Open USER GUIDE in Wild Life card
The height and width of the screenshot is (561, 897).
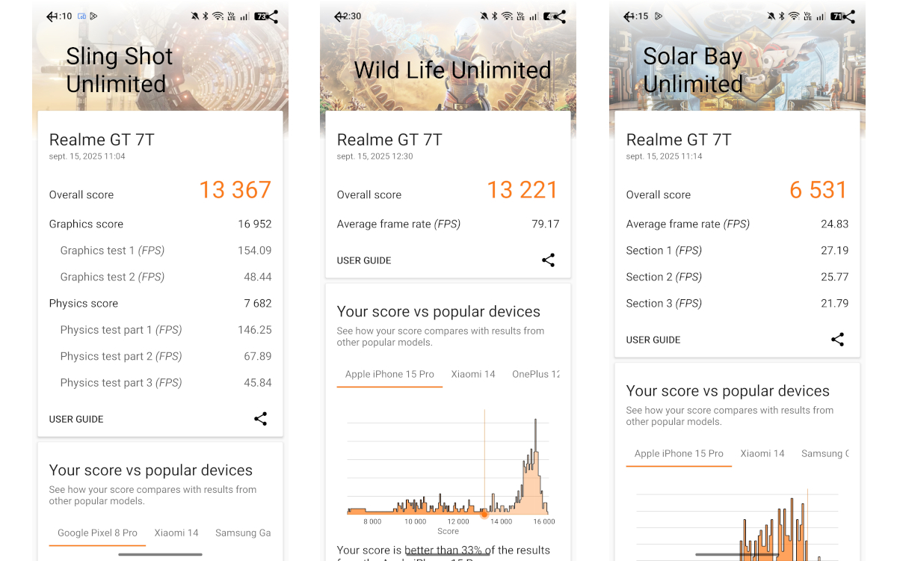364,260
